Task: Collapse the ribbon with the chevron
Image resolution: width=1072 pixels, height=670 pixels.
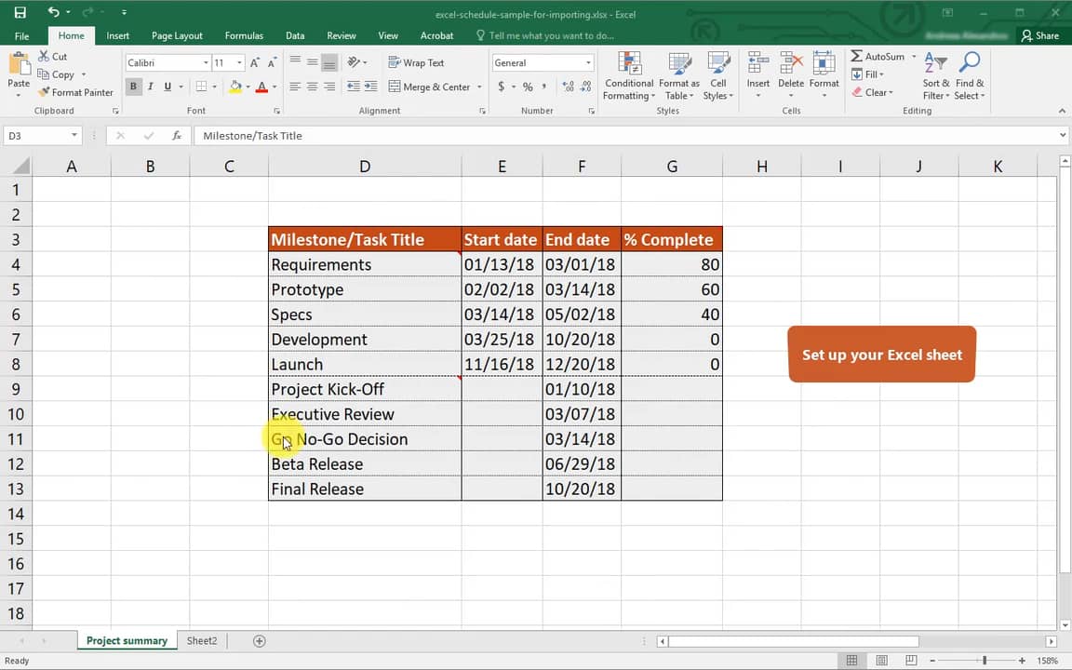Action: click(1062, 111)
